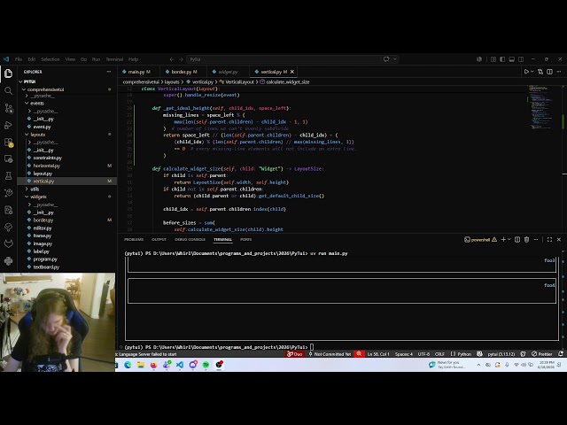The width and height of the screenshot is (567, 425).
Task: Switch to the main.py editor tab
Action: (x=136, y=72)
